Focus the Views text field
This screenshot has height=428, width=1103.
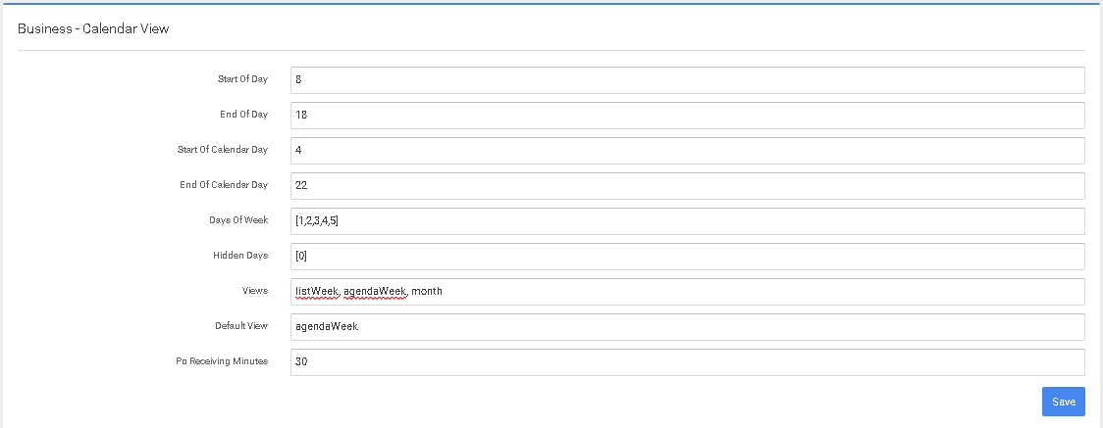point(687,292)
